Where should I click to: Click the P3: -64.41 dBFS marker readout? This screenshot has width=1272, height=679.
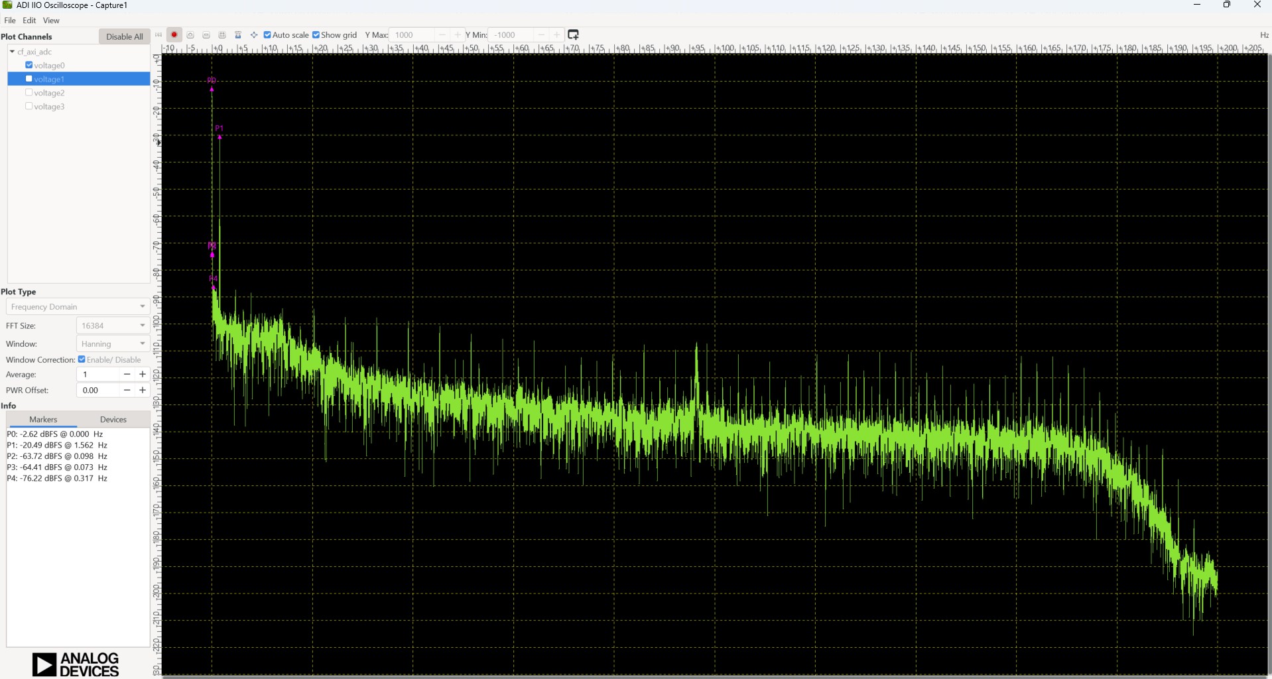(56, 467)
